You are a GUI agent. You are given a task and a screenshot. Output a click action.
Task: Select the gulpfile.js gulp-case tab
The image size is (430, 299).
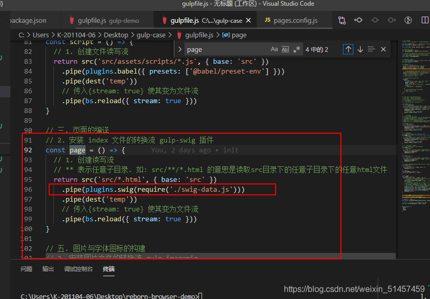pos(206,21)
